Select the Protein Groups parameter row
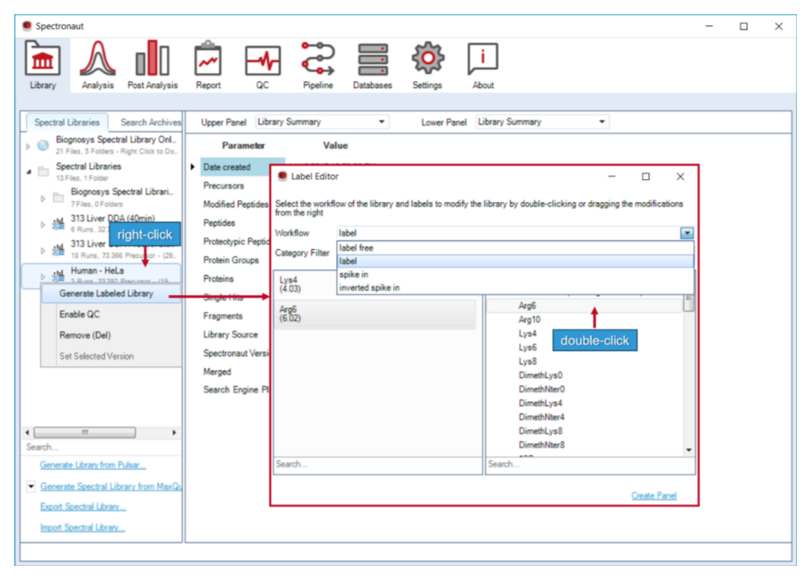812x581 pixels. click(x=231, y=260)
